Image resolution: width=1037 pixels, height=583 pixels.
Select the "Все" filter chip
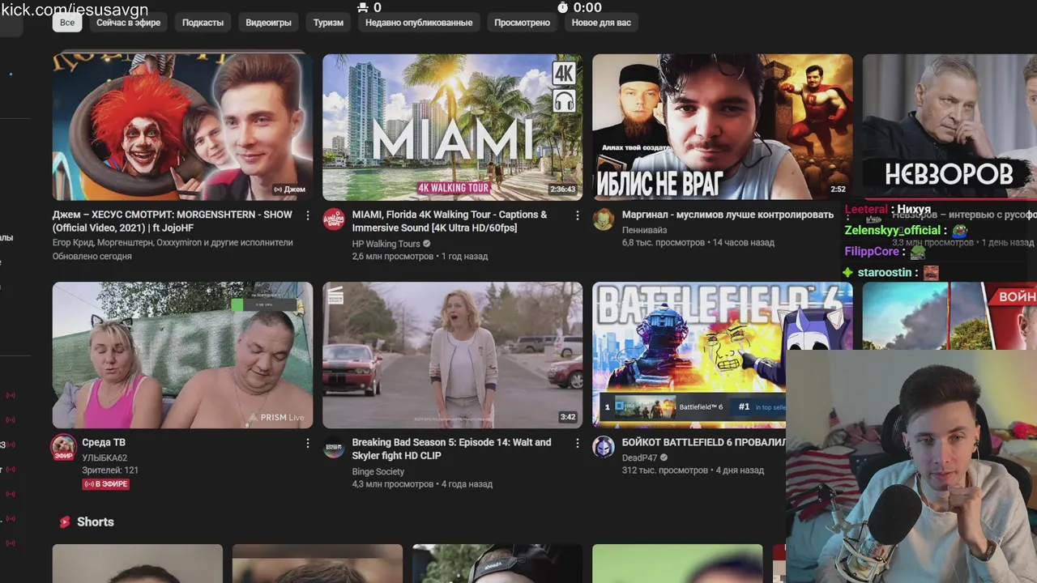(67, 23)
